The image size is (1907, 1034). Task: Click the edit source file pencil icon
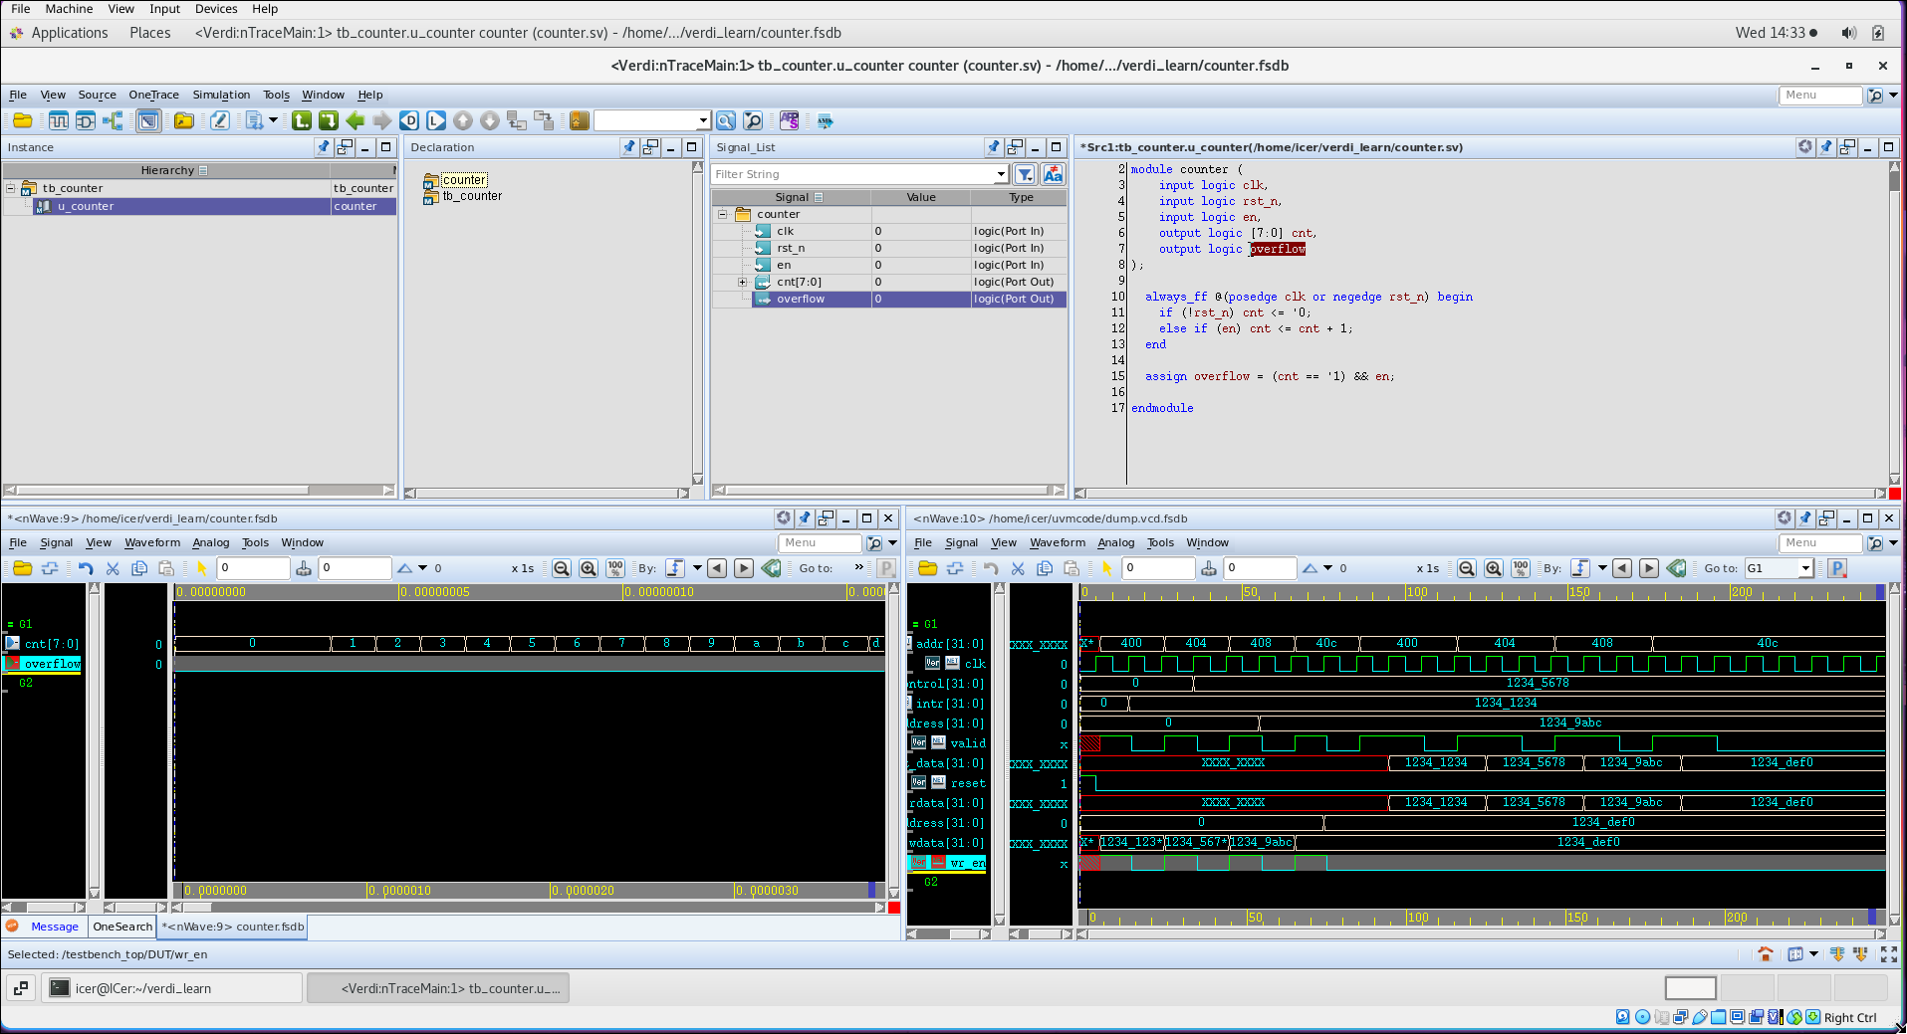click(x=220, y=120)
